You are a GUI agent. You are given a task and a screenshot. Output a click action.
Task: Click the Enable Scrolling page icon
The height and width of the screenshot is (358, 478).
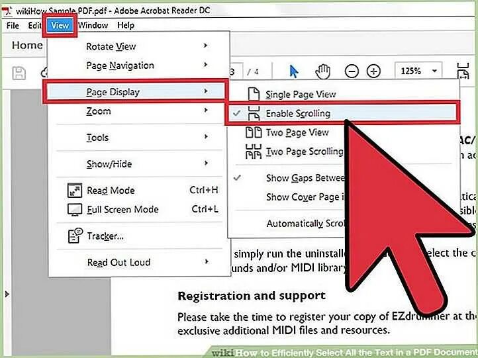tap(254, 113)
